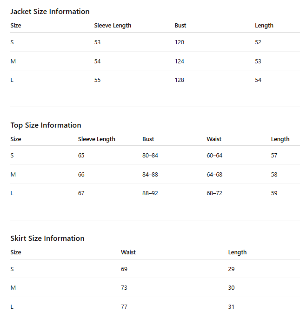The image size is (300, 320).
Task: Click top size S bust range 80–84
Action: (150, 155)
